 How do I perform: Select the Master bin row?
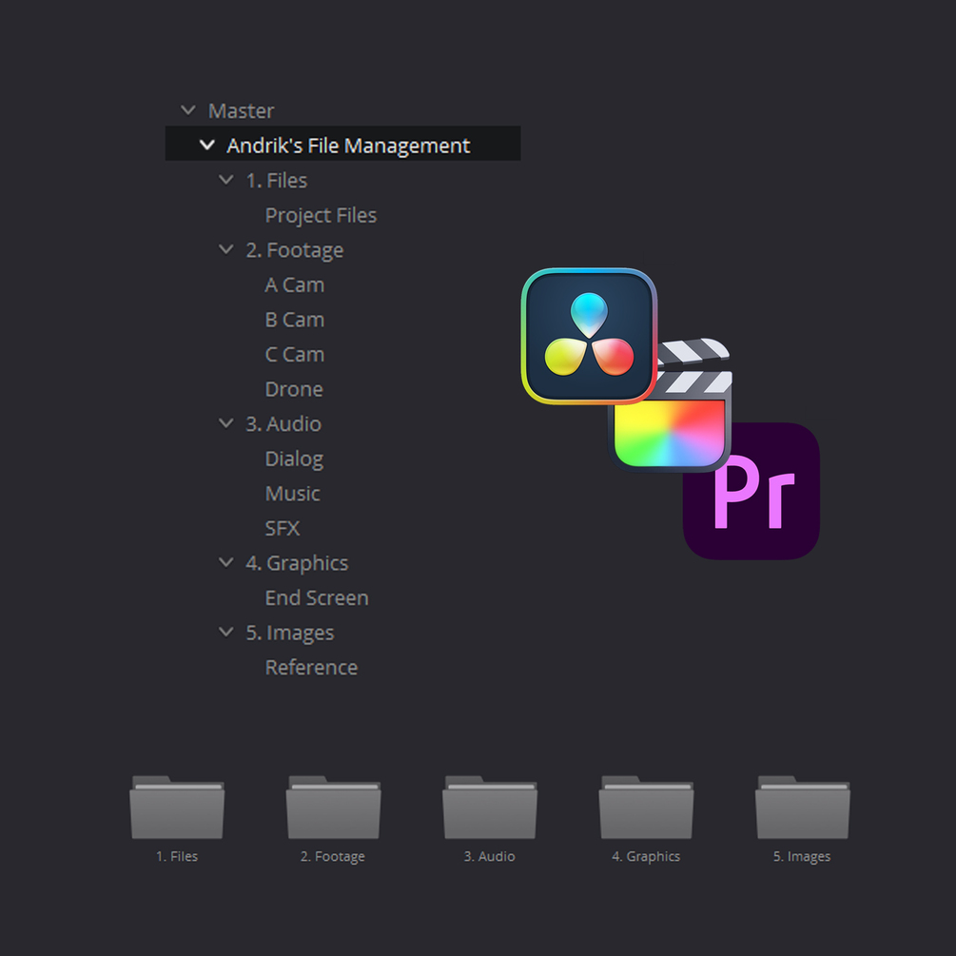click(241, 111)
